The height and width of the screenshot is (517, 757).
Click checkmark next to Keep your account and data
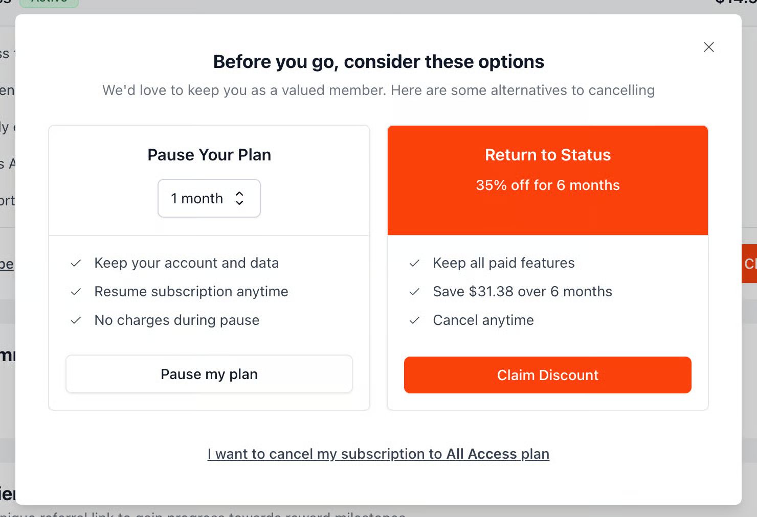[x=76, y=263]
